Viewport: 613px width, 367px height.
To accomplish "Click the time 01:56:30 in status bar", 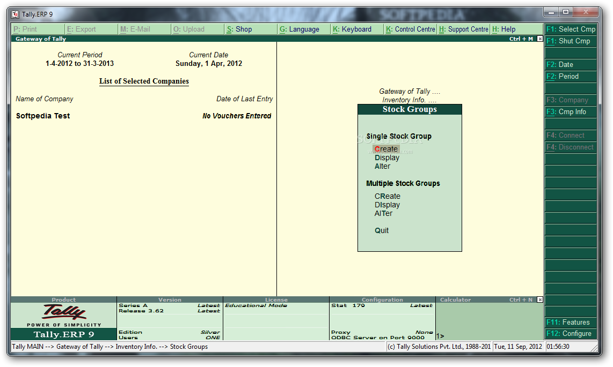I will coord(558,346).
